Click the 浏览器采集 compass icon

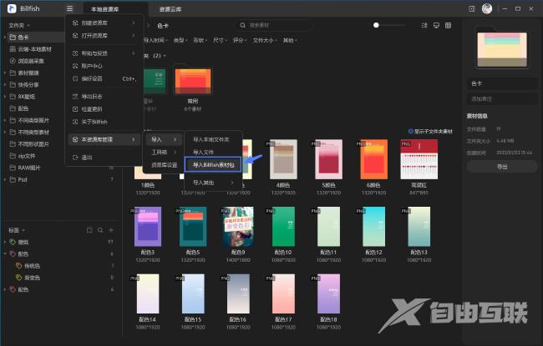pyautogui.click(x=13, y=61)
